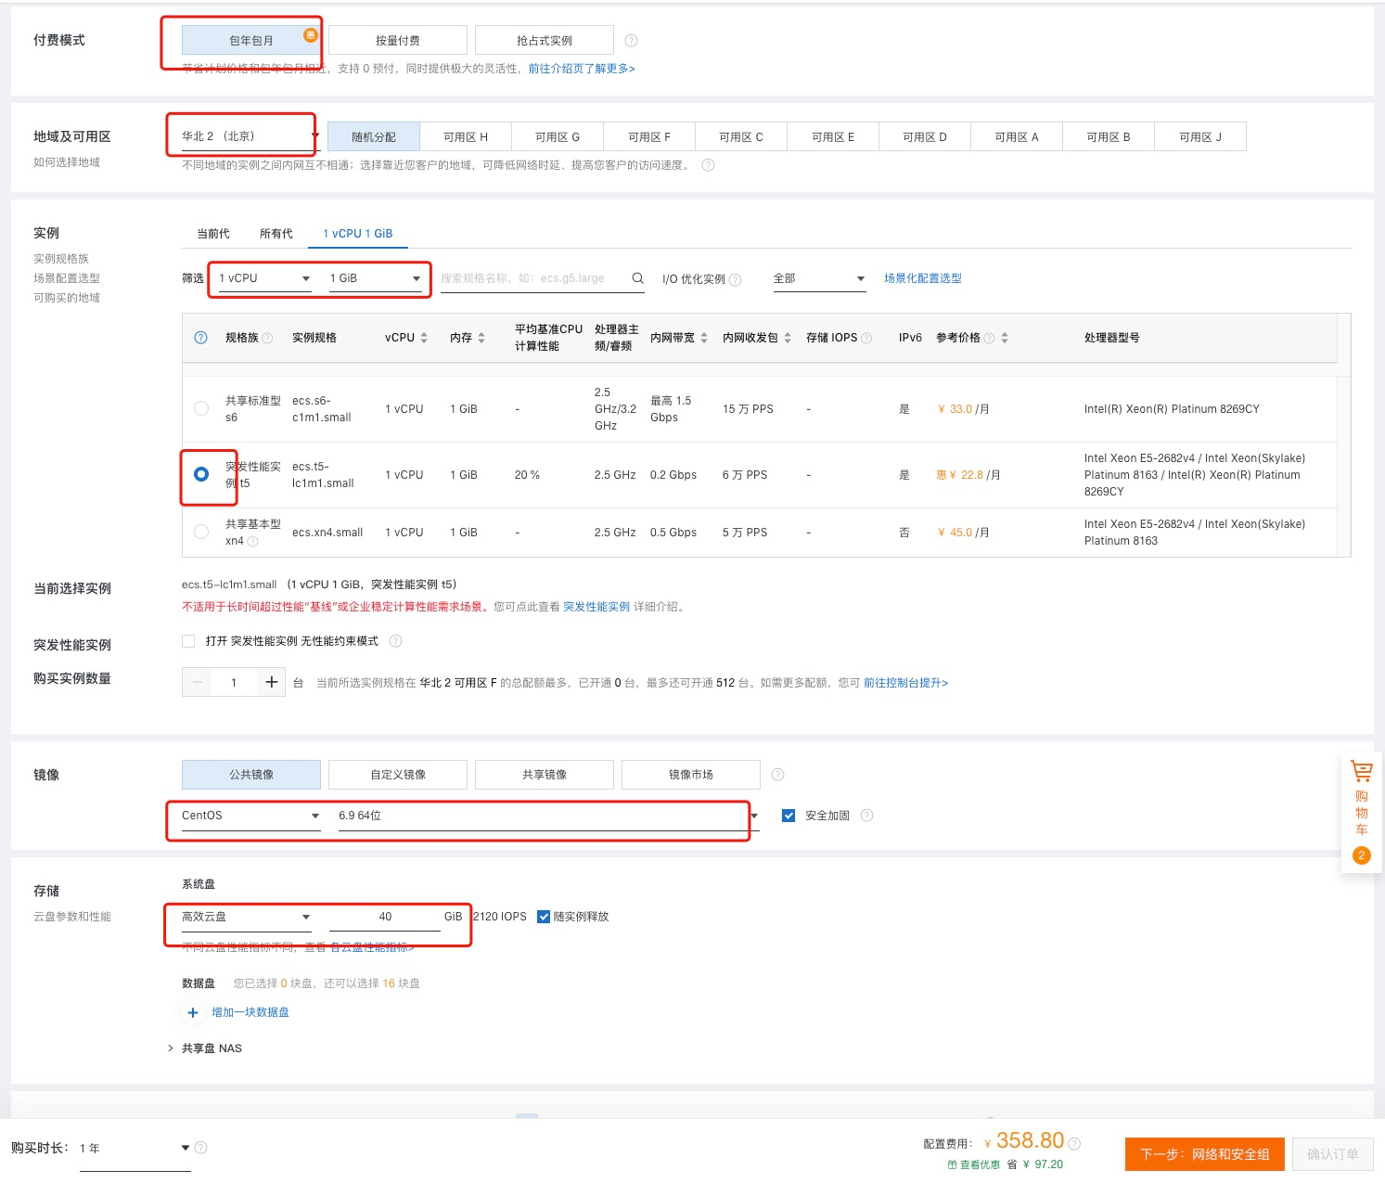Image resolution: width=1385 pixels, height=1183 pixels.
Task: Click help icon next to 配置费用 price
Action: (x=1074, y=1143)
